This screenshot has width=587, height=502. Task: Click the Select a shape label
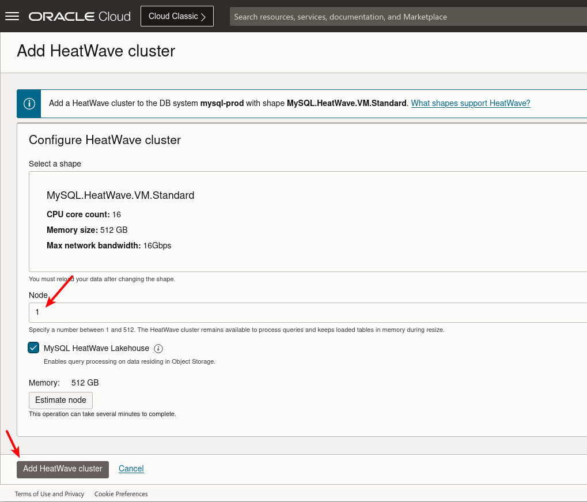[55, 164]
